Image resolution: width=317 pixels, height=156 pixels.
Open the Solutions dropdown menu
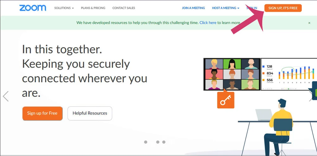click(64, 8)
